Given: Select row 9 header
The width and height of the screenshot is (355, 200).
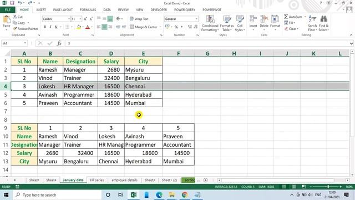Looking at the screenshot, I should (6, 128).
